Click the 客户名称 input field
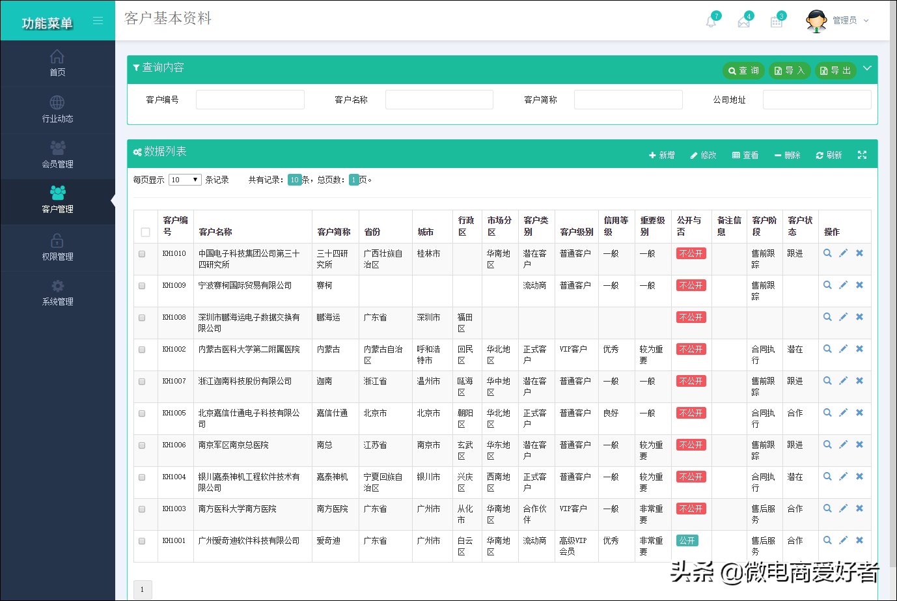Image resolution: width=897 pixels, height=601 pixels. click(x=439, y=100)
